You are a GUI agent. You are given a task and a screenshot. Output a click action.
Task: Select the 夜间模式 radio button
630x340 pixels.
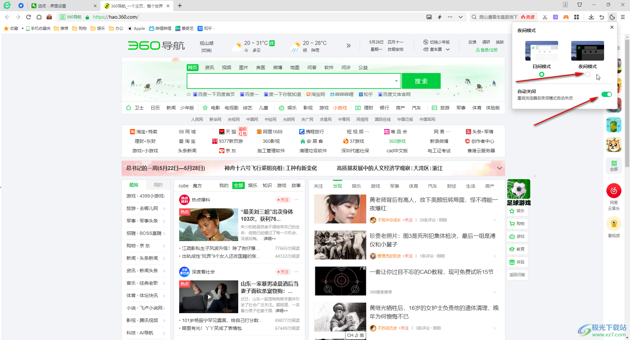point(587,74)
